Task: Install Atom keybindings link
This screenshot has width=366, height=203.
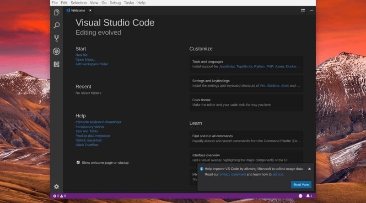Action: point(285,86)
